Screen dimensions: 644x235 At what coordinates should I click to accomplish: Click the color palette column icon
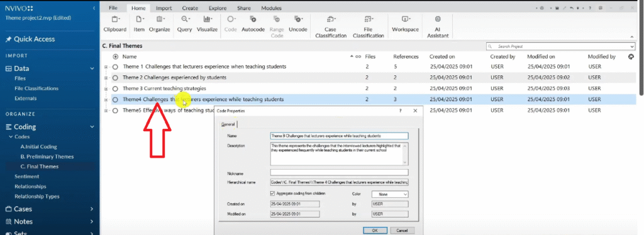tap(631, 57)
